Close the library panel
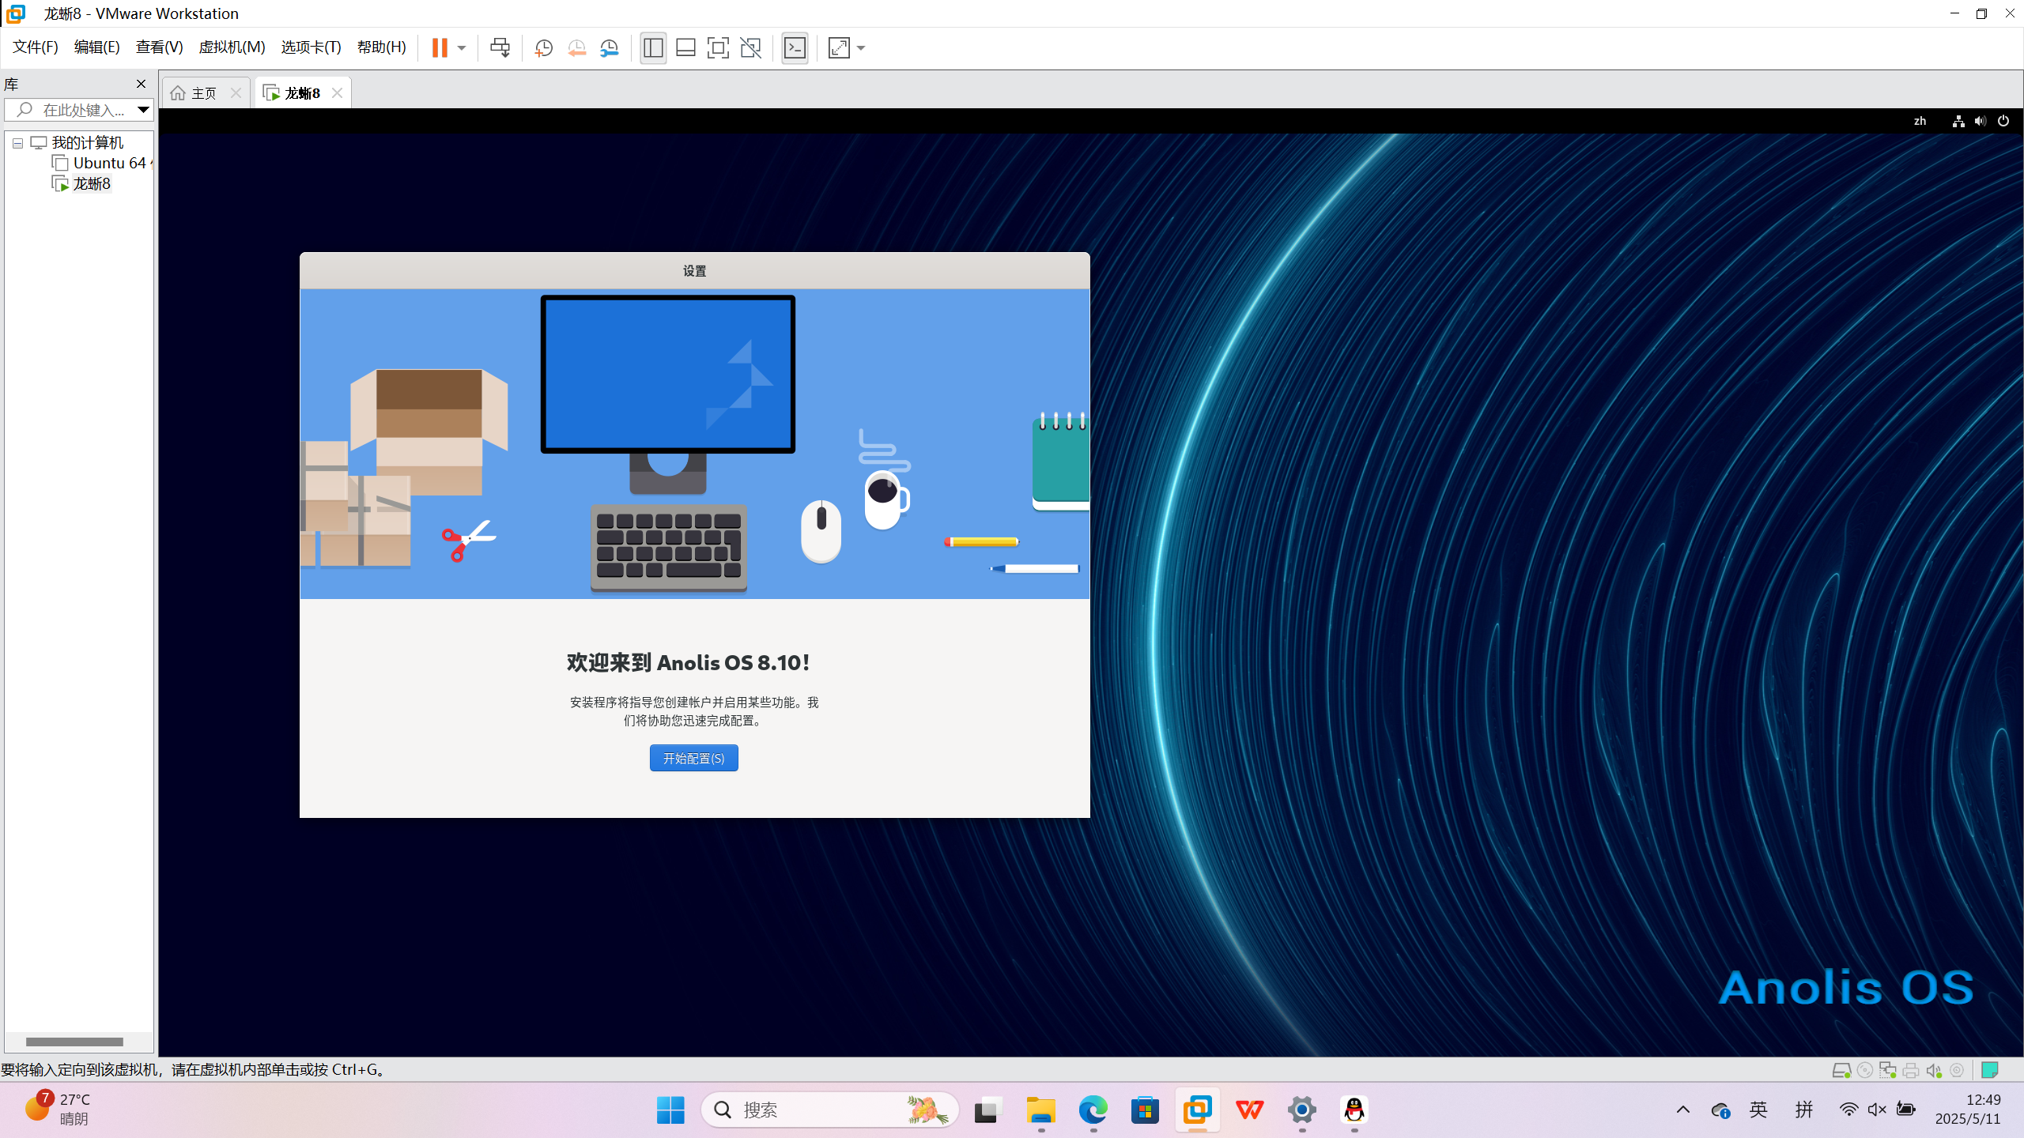 coord(141,84)
